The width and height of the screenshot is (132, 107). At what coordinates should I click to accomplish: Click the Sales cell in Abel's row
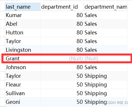pos(106,24)
